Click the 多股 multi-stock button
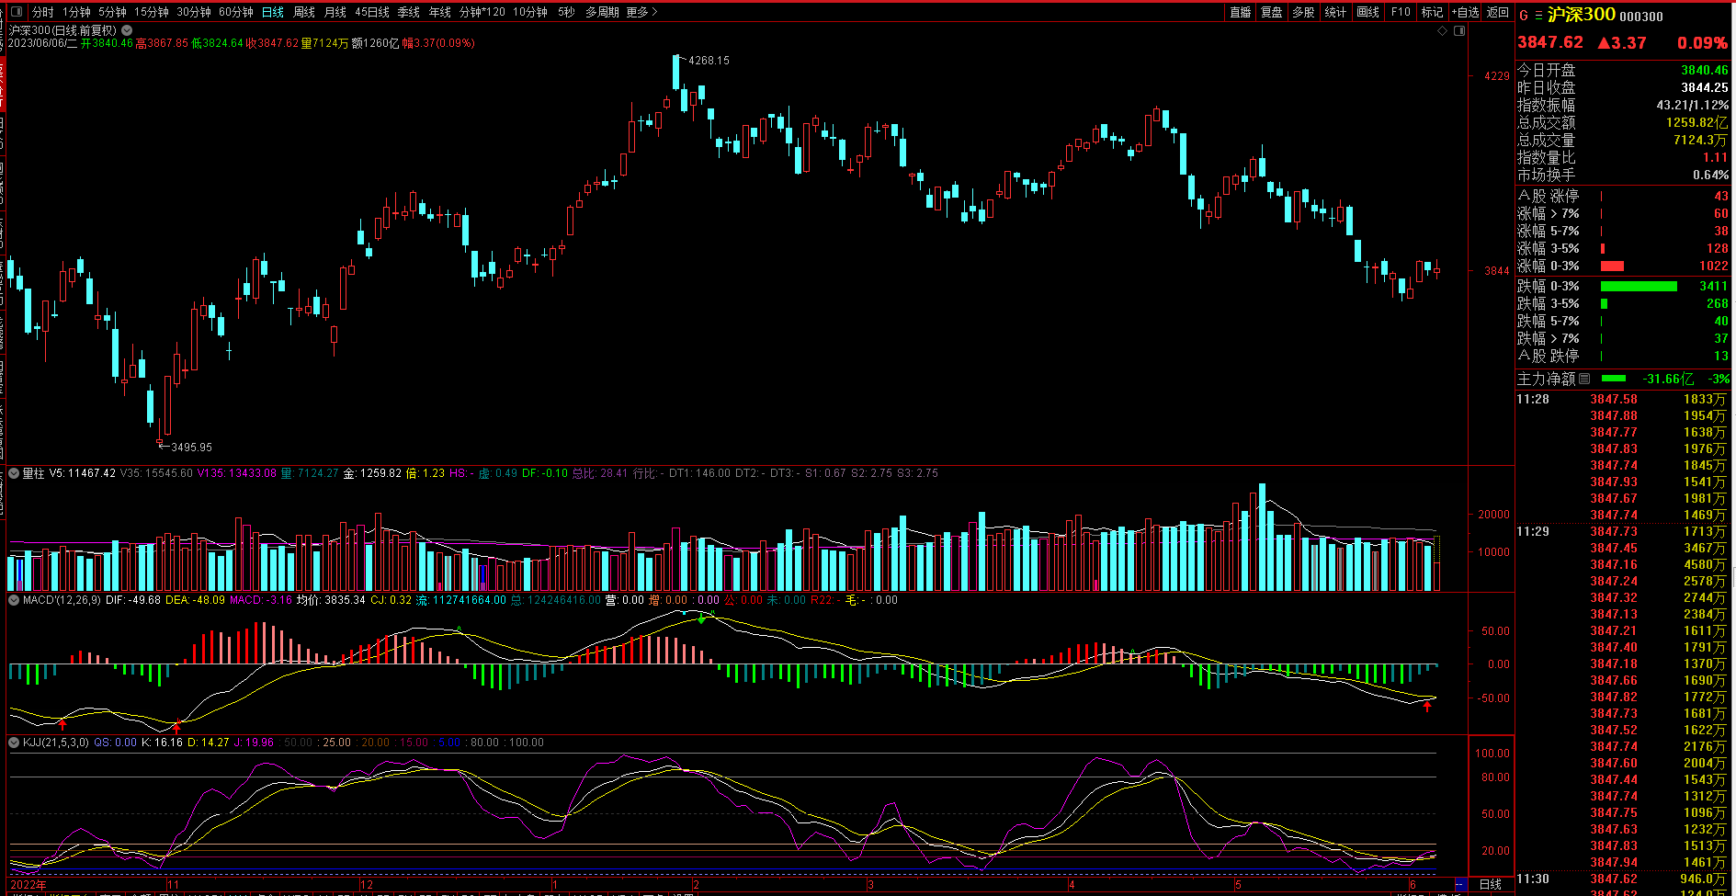Image resolution: width=1736 pixels, height=896 pixels. [1303, 13]
